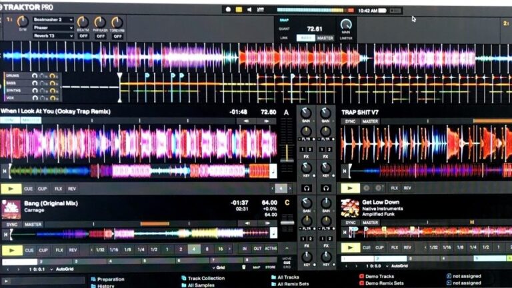Turn the FX unit 1 dry/wet knob

pos(23,21)
